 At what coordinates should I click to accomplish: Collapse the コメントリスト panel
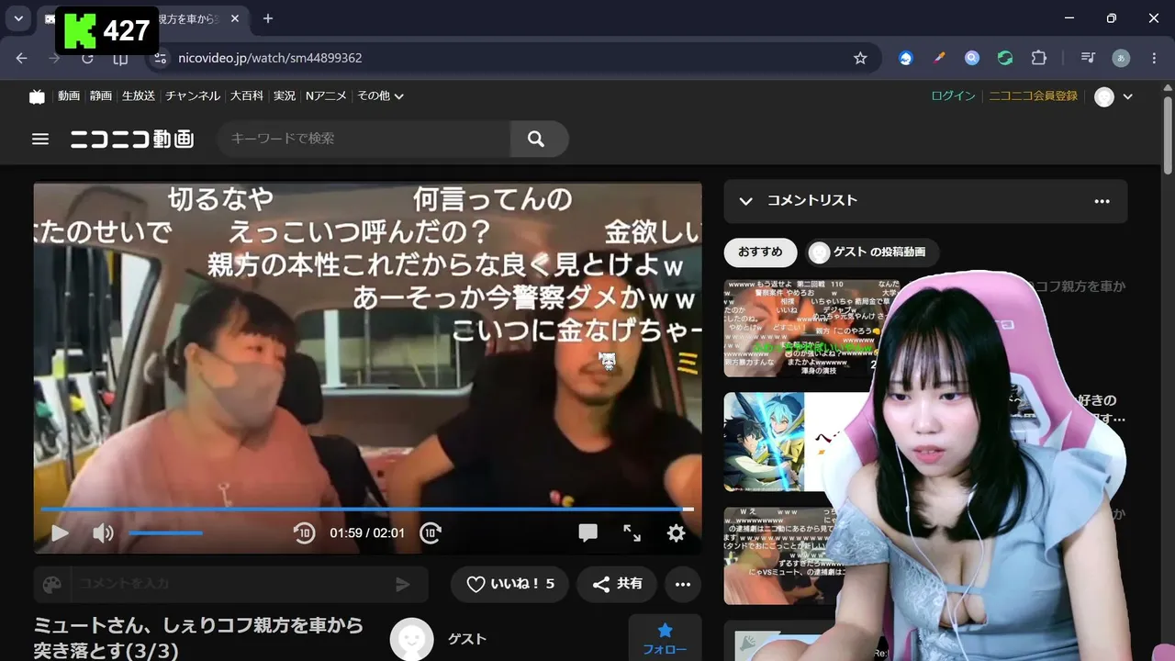point(745,201)
